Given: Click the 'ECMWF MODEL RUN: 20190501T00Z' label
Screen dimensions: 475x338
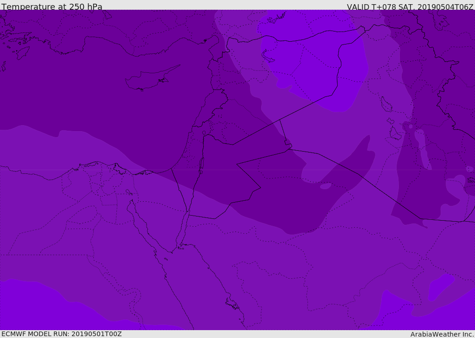Looking at the screenshot, I should coord(62,334).
